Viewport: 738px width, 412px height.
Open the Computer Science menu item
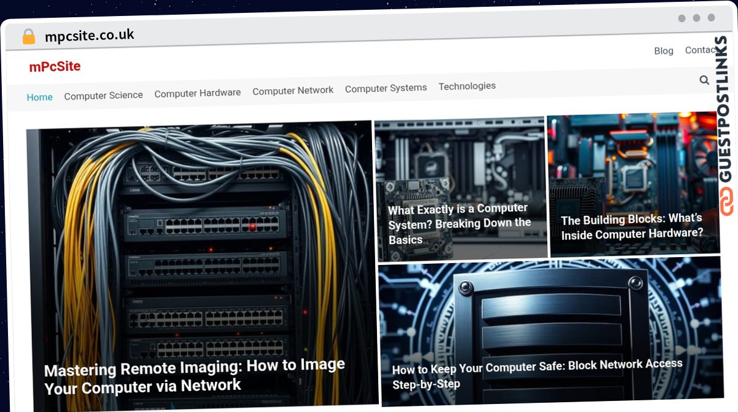click(103, 95)
